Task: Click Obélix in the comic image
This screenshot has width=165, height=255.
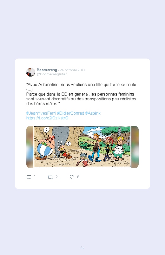Action: pyautogui.click(x=46, y=147)
